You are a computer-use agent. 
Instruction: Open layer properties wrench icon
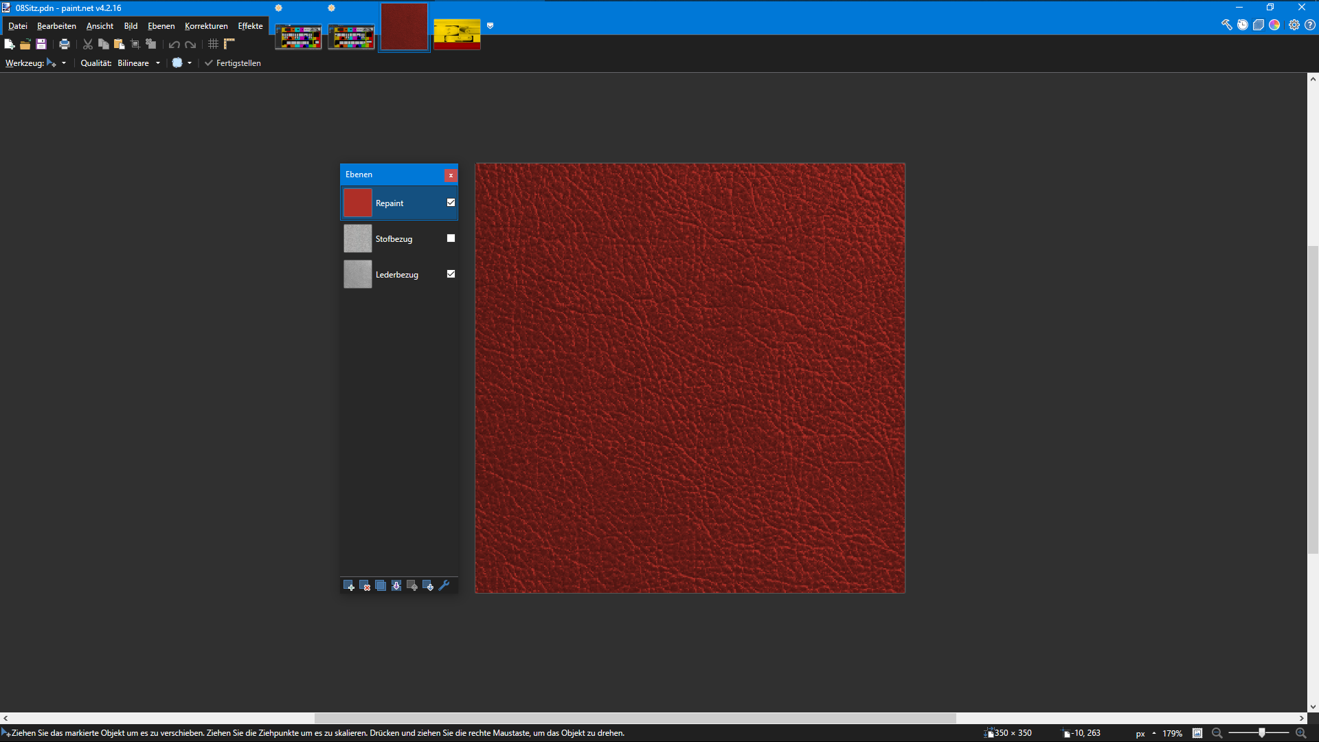(x=444, y=586)
